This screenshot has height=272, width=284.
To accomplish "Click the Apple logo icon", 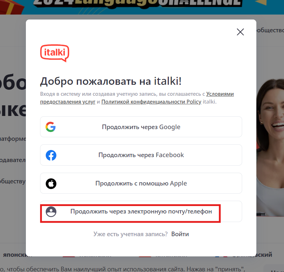I will [51, 184].
